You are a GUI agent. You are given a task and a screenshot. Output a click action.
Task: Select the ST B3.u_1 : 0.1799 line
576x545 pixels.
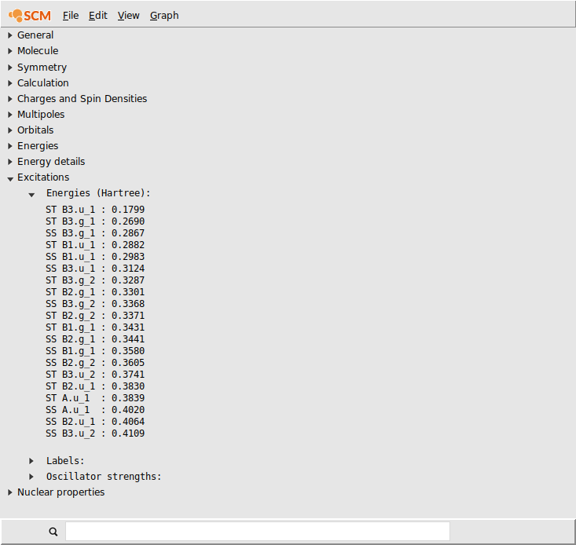click(x=95, y=210)
